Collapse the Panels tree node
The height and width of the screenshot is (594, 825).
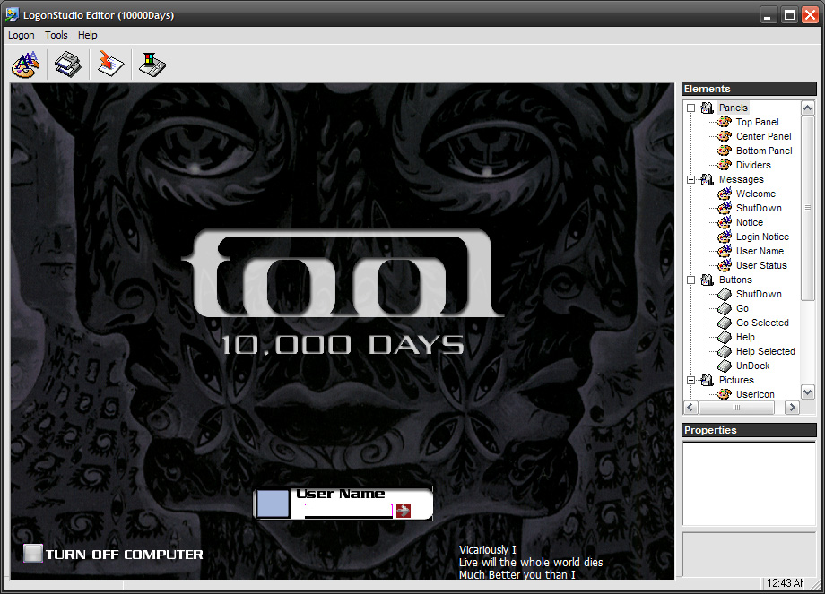[x=690, y=108]
